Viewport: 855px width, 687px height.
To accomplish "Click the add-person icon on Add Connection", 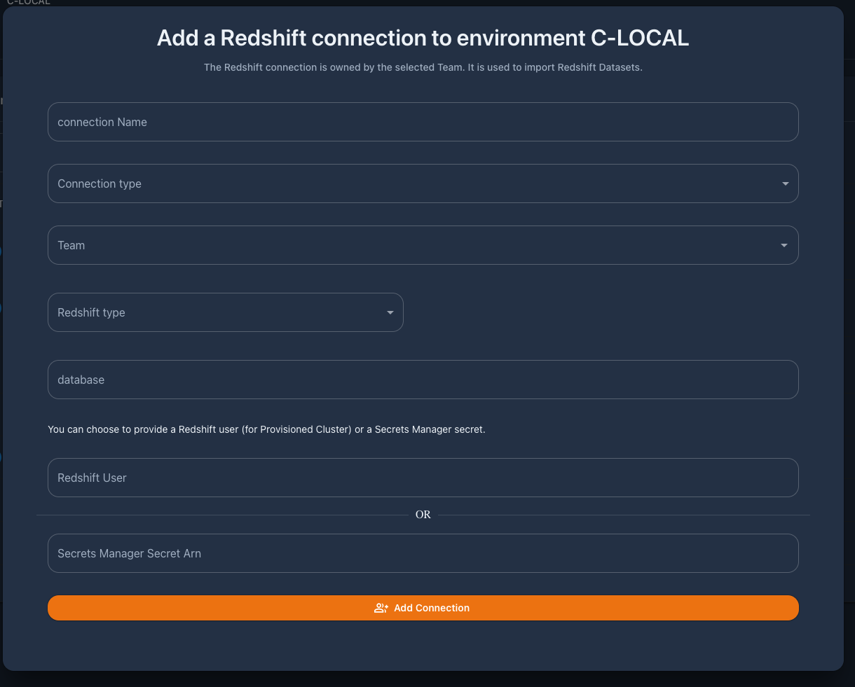I will tap(381, 608).
